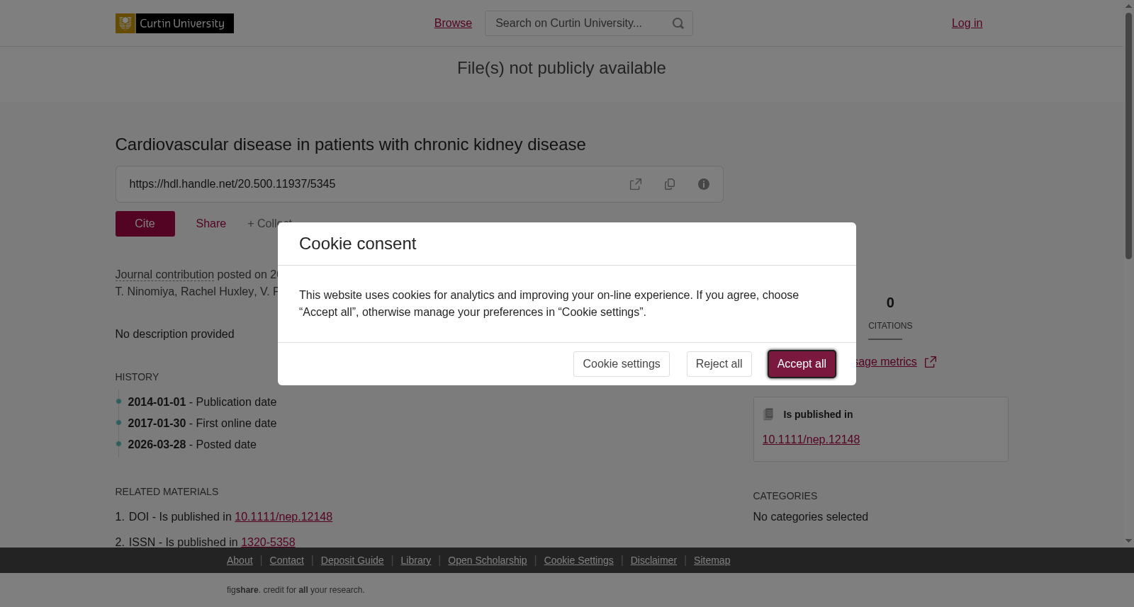Open Cookie settings in consent dialog

point(622,364)
